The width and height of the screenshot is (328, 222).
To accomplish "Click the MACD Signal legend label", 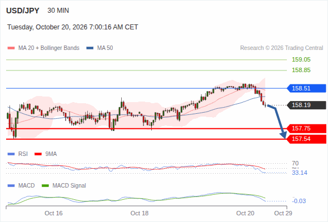I will point(69,185).
